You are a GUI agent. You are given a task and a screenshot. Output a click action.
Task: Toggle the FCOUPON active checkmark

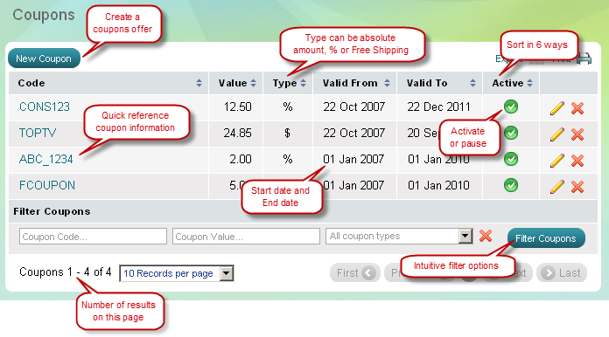[x=511, y=185]
